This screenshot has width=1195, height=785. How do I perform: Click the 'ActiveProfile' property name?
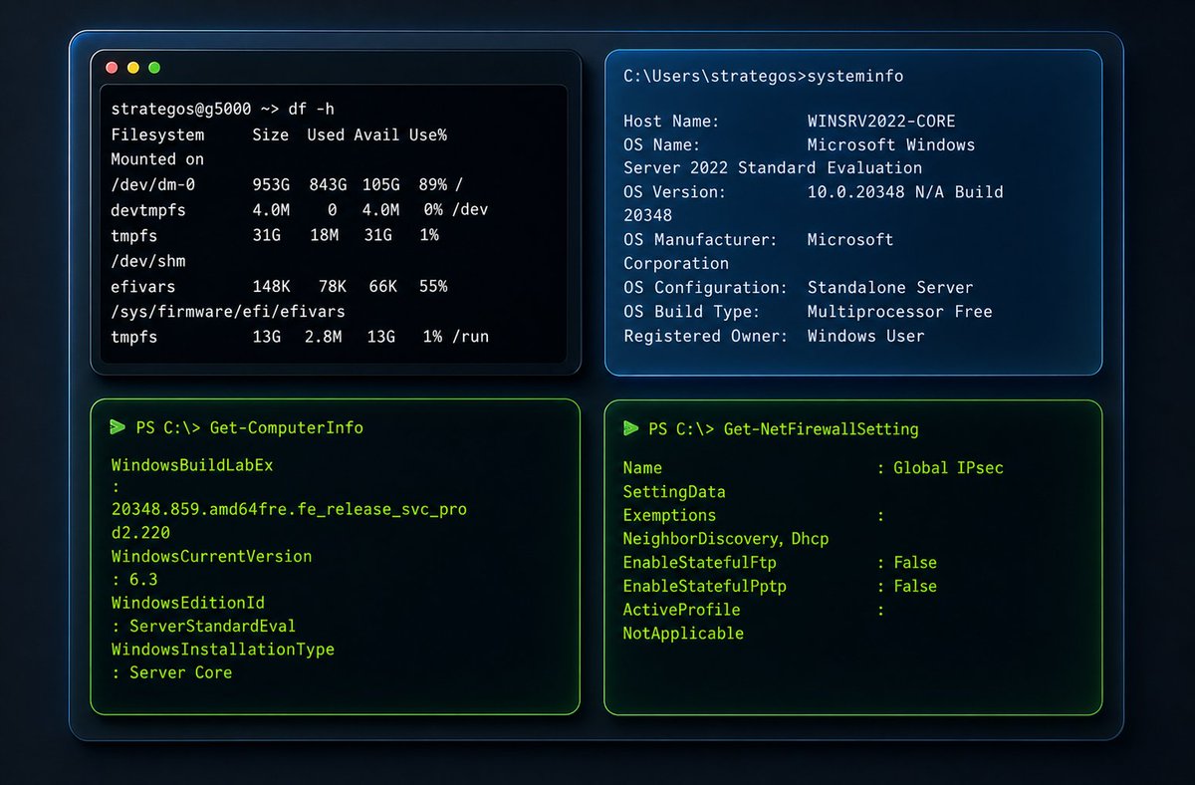[x=682, y=610]
